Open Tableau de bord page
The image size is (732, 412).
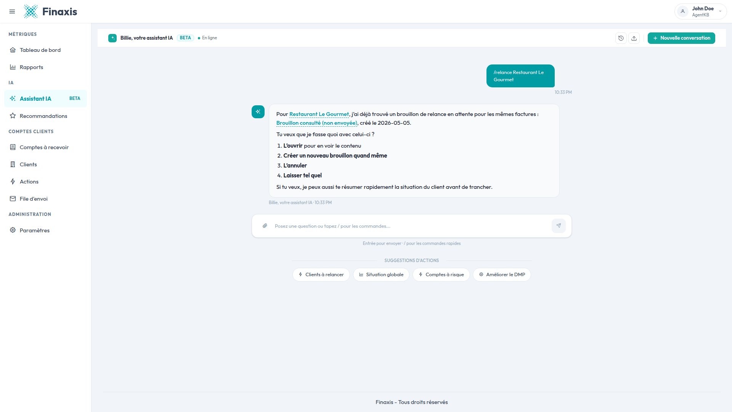tap(45, 50)
